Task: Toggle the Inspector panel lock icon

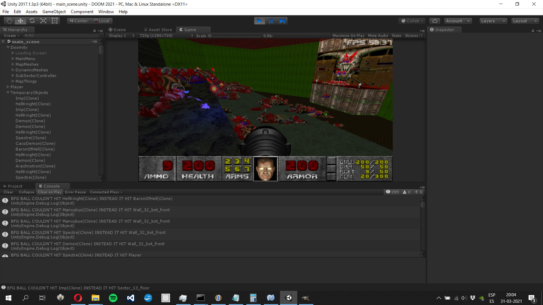Action: coord(533,30)
